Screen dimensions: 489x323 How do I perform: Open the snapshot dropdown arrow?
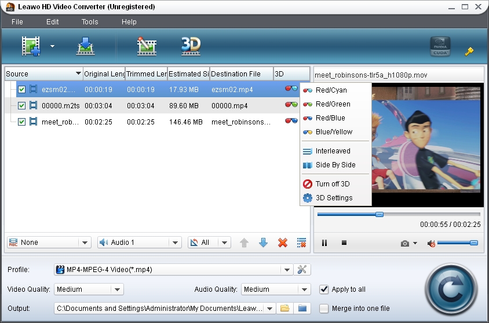[415, 243]
